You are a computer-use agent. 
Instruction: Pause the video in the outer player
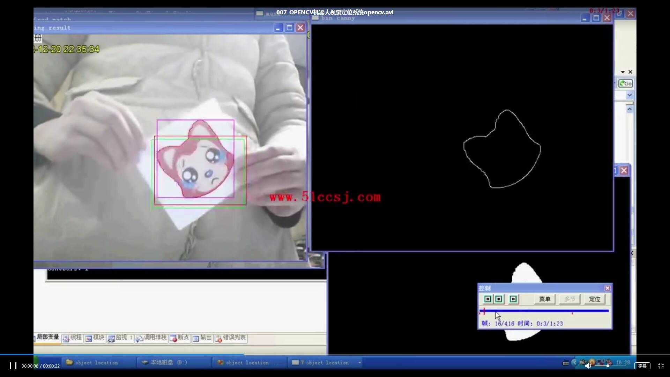(13, 365)
